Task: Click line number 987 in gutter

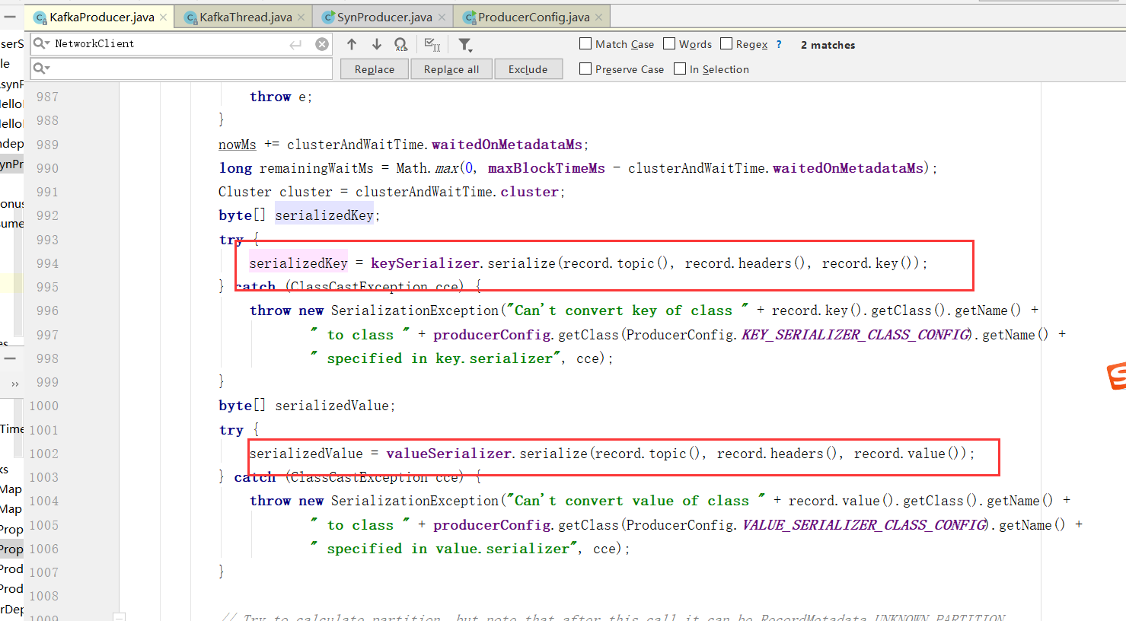Action: [x=47, y=97]
